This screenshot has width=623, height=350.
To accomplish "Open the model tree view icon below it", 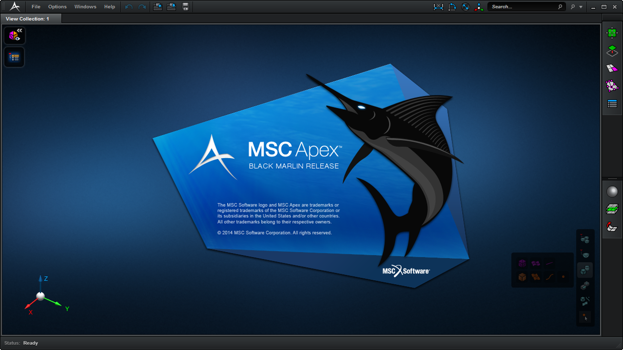I will pyautogui.click(x=14, y=57).
